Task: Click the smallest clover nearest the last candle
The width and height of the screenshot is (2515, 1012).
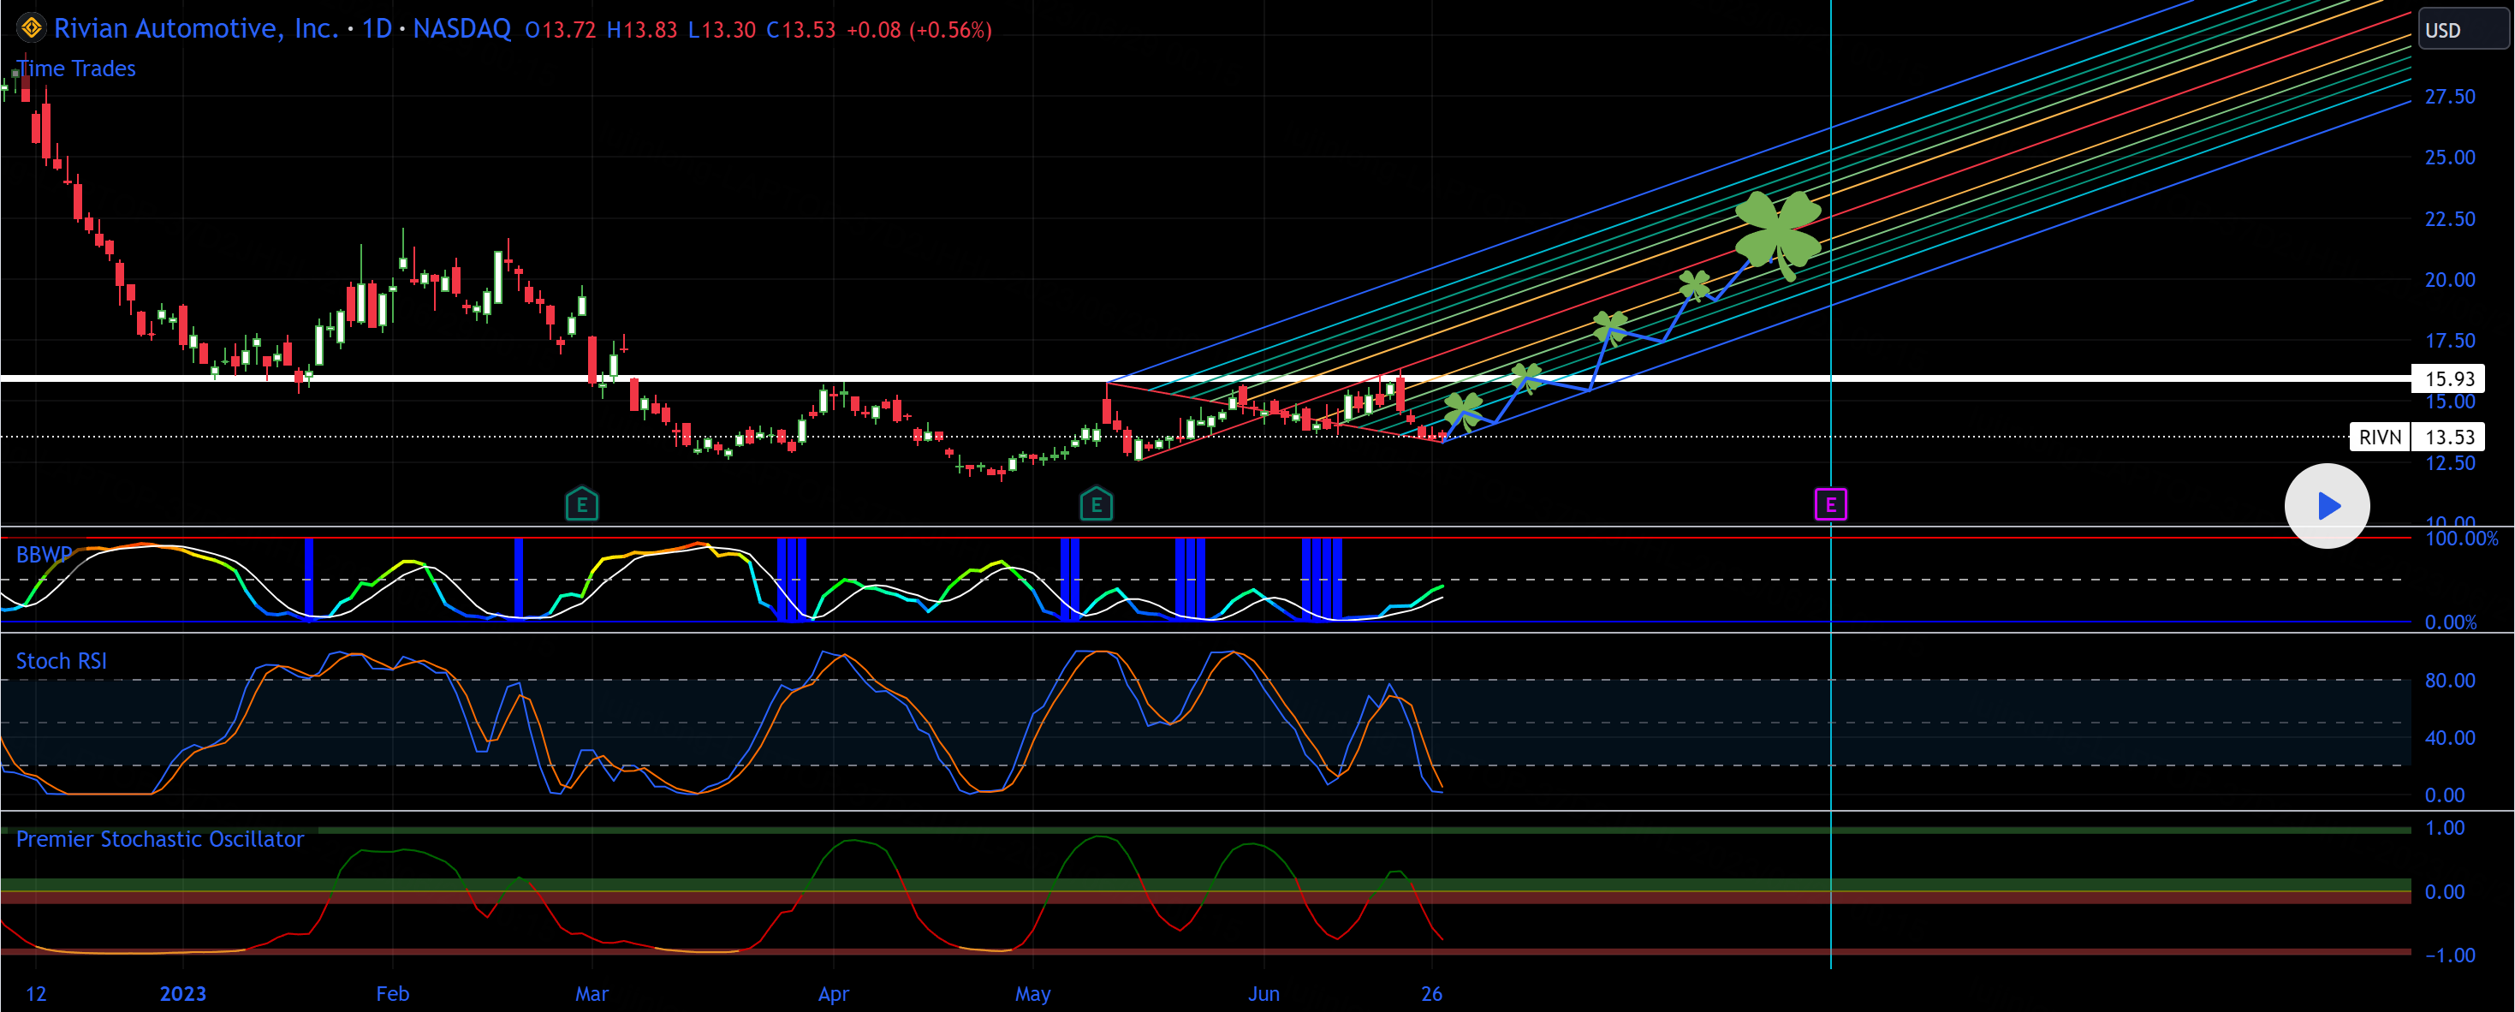Action: (x=1463, y=409)
